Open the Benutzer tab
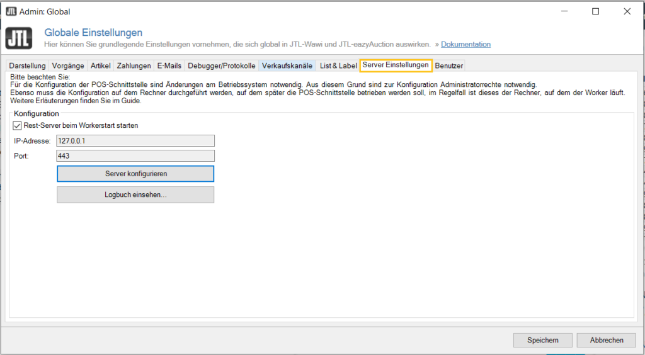The width and height of the screenshot is (645, 355). pyautogui.click(x=448, y=65)
